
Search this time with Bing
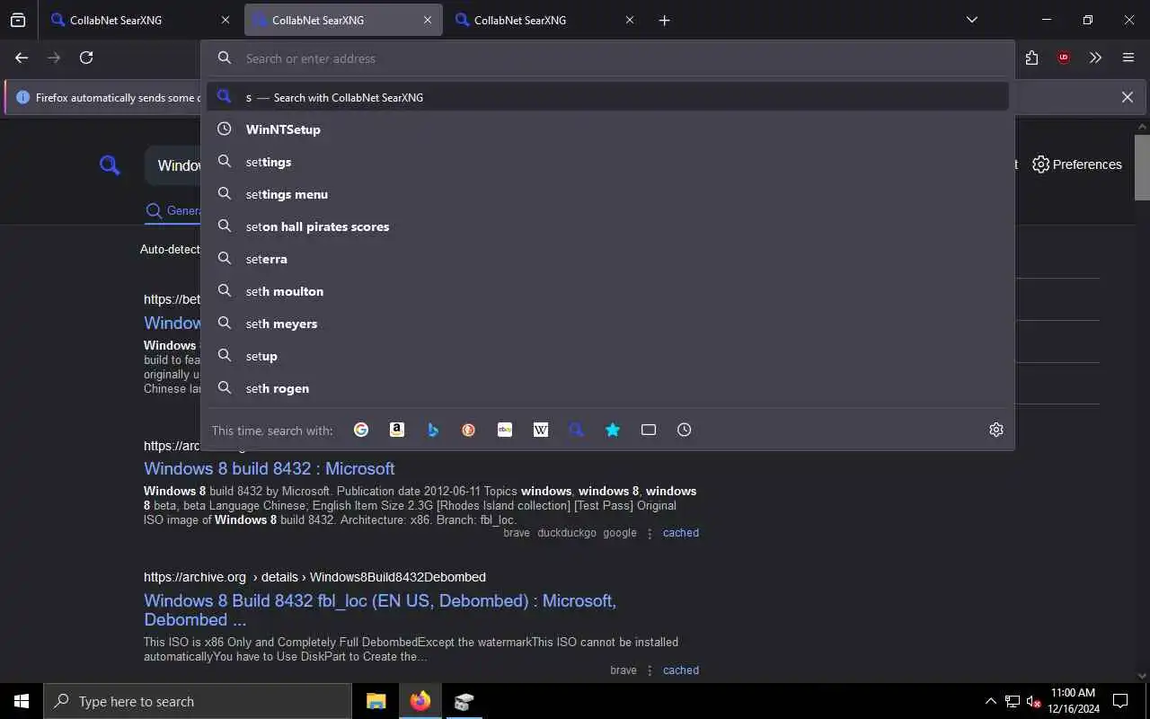tap(433, 430)
